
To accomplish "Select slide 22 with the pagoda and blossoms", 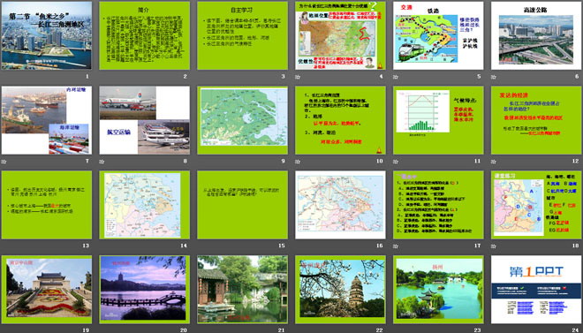I will tap(340, 289).
